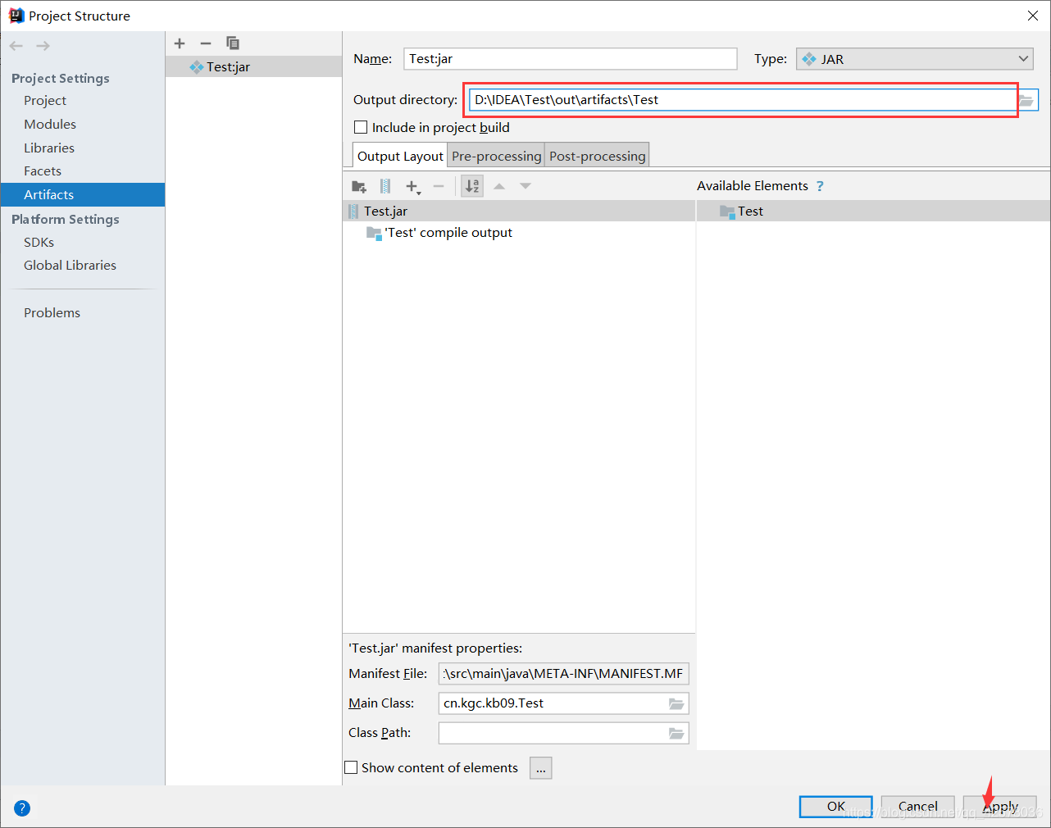Toggle sort elements by names and types

[x=472, y=186]
